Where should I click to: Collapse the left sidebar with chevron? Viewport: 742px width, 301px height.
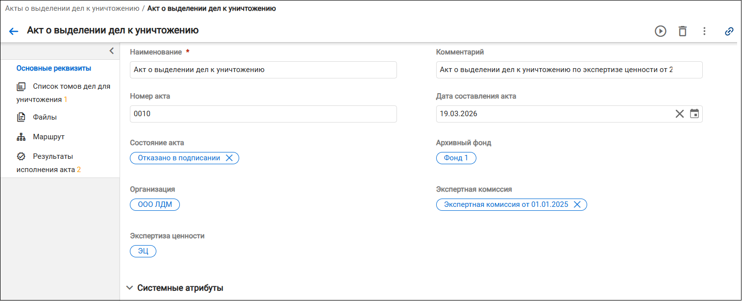111,50
